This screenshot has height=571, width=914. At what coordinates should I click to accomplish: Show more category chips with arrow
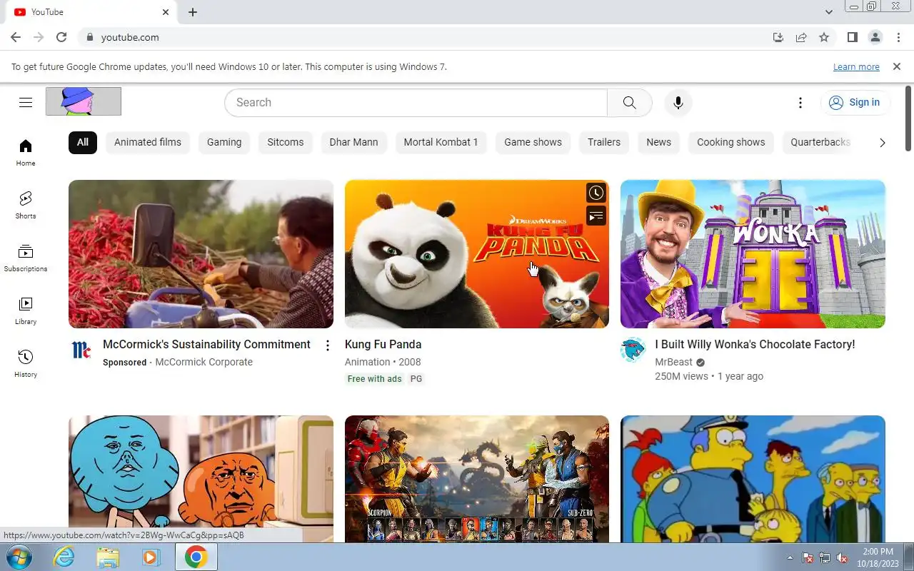click(x=883, y=143)
